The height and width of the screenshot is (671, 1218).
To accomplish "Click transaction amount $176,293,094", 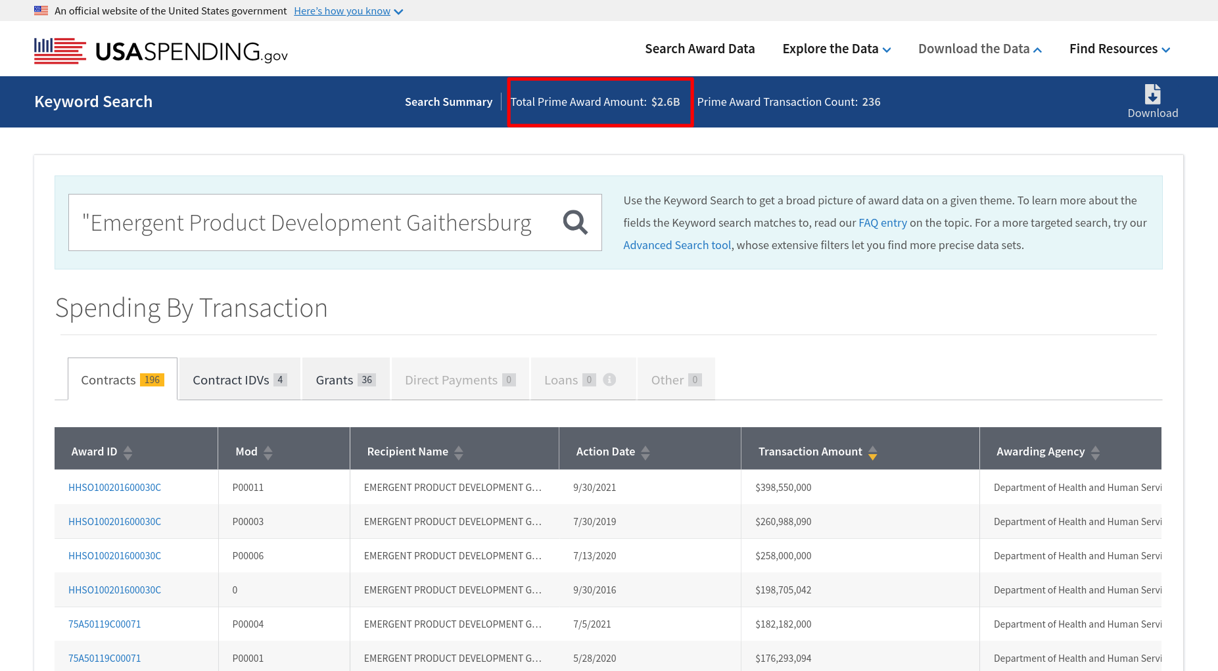I will click(783, 658).
